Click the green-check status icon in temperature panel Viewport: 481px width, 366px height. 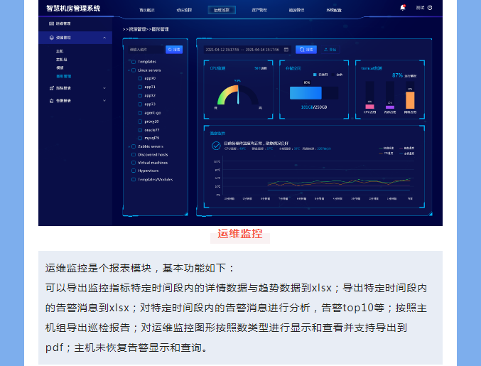click(x=216, y=146)
